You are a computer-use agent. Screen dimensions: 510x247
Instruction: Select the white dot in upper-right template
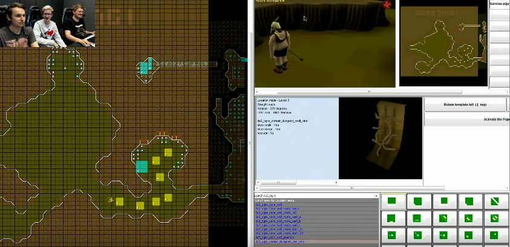496,235
